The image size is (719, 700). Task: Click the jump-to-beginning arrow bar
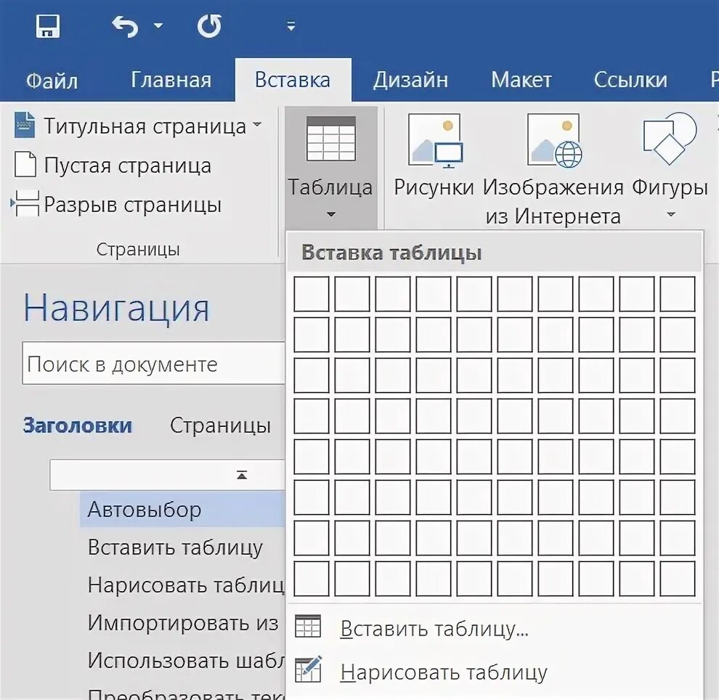click(167, 475)
